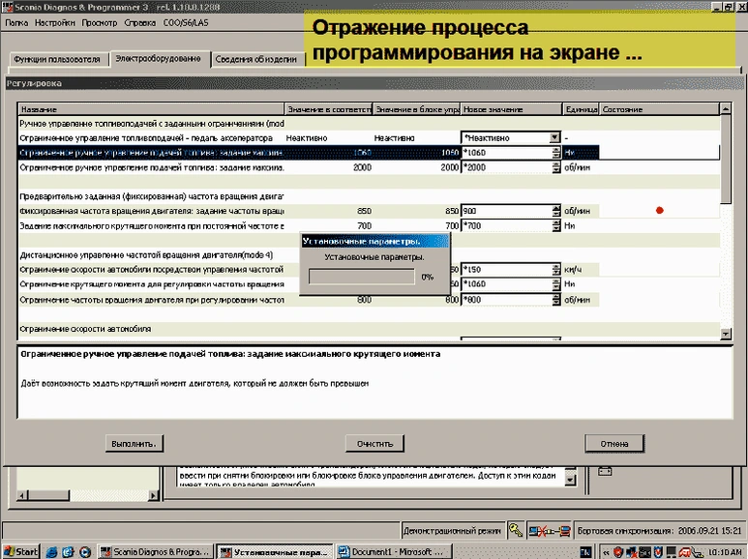Click the *700 Нм new value field
The height and width of the screenshot is (559, 748).
coord(505,225)
